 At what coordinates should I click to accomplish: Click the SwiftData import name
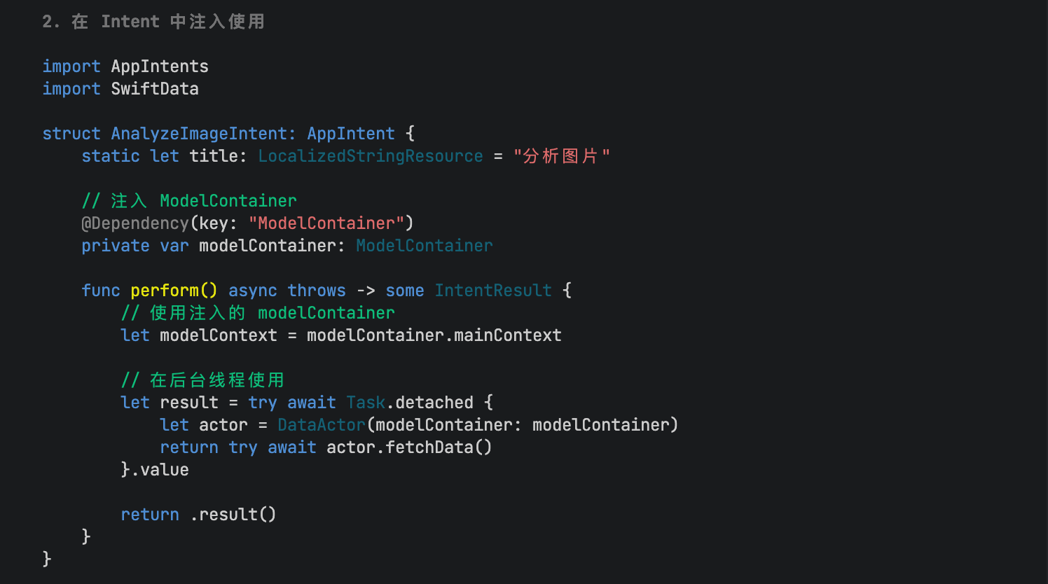point(155,89)
